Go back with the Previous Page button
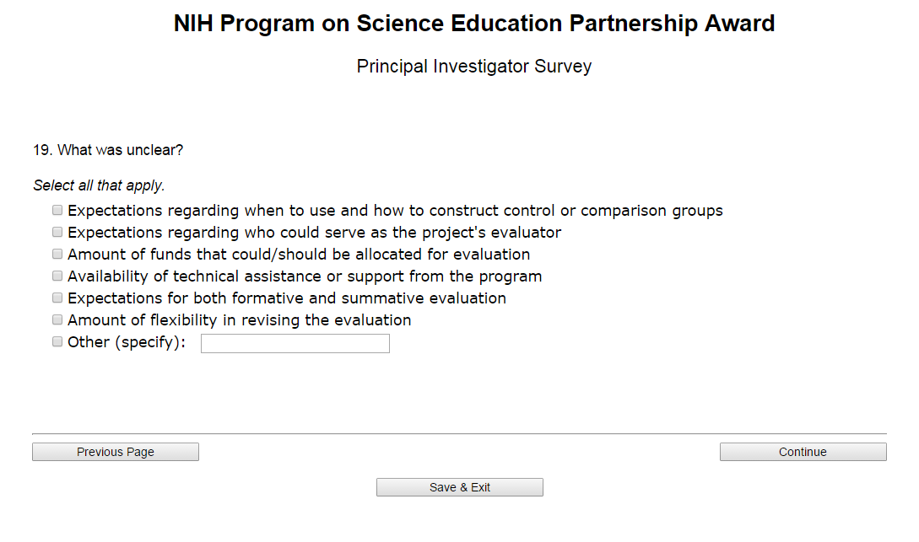Screen dimensions: 919x542 tap(116, 452)
